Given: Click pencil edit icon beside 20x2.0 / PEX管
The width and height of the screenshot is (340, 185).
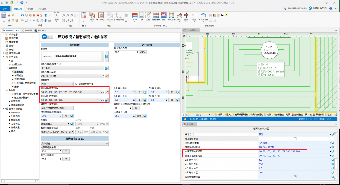Looking at the screenshot, I should pos(107,76).
